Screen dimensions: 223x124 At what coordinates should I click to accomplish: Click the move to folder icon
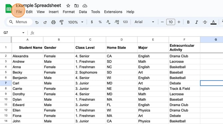77,6
